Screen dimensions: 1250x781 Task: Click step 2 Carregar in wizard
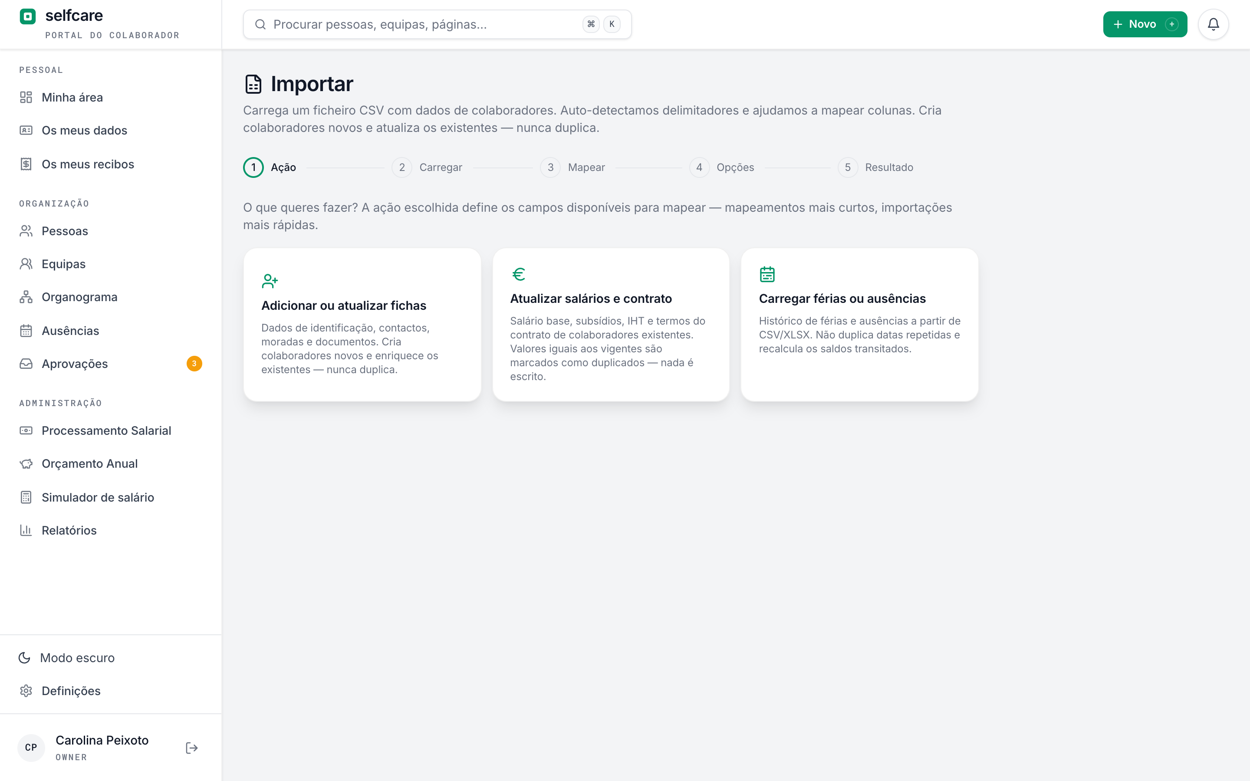click(x=427, y=167)
